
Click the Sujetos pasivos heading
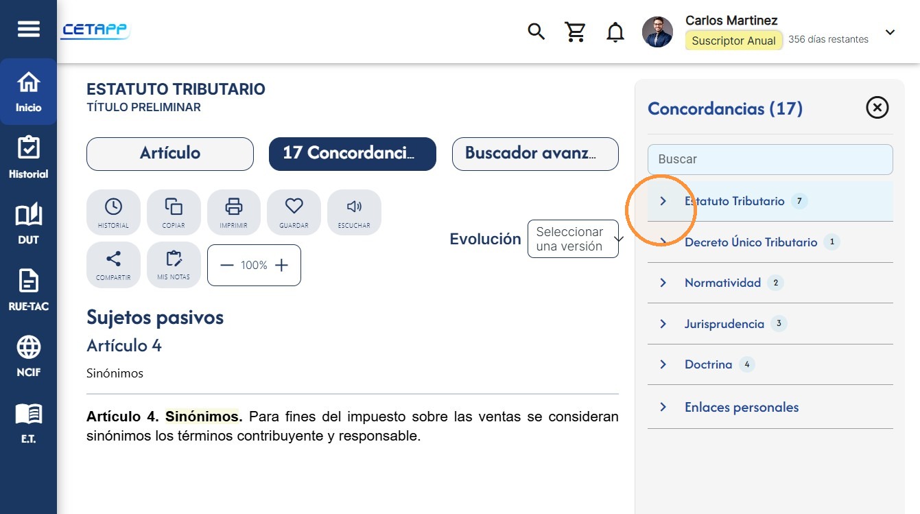tap(155, 317)
